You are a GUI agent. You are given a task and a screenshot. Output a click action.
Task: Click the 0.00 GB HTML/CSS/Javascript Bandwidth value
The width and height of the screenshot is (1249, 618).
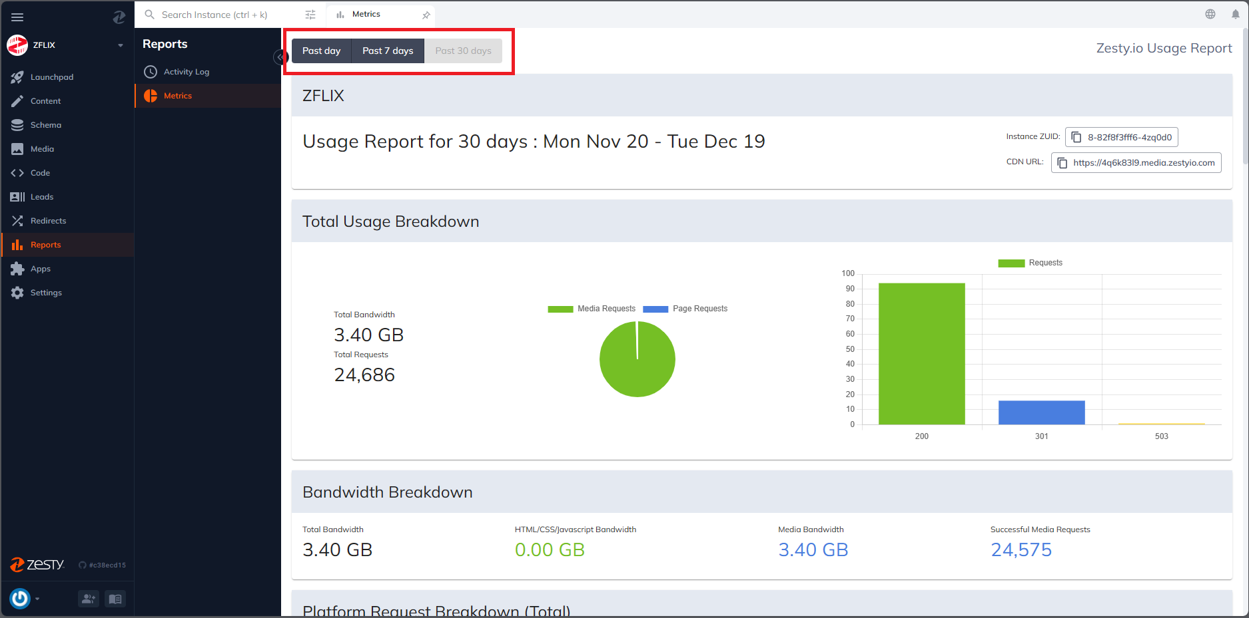[x=550, y=550]
